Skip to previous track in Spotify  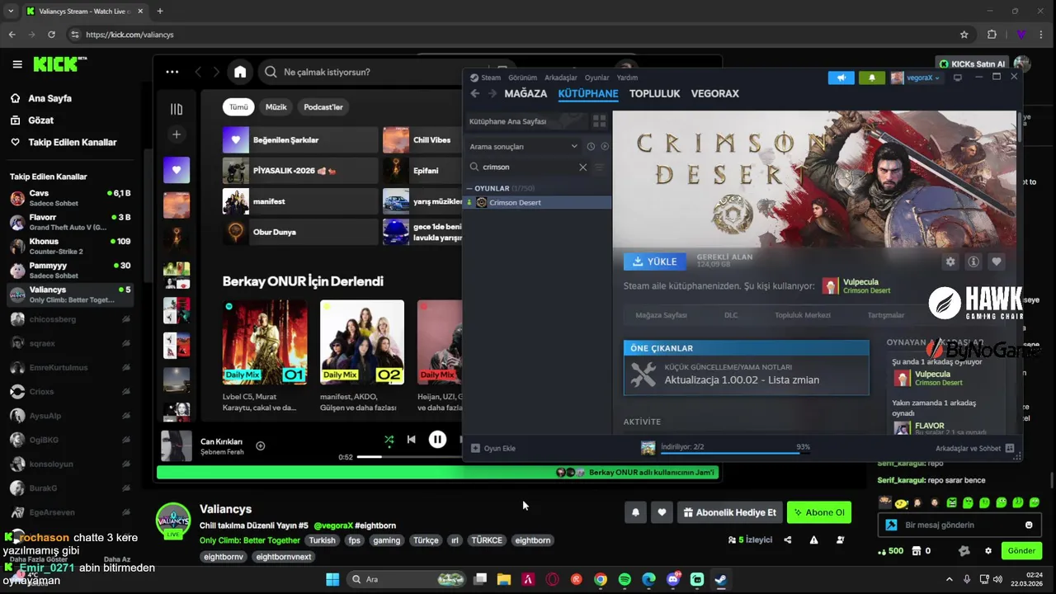click(x=411, y=440)
